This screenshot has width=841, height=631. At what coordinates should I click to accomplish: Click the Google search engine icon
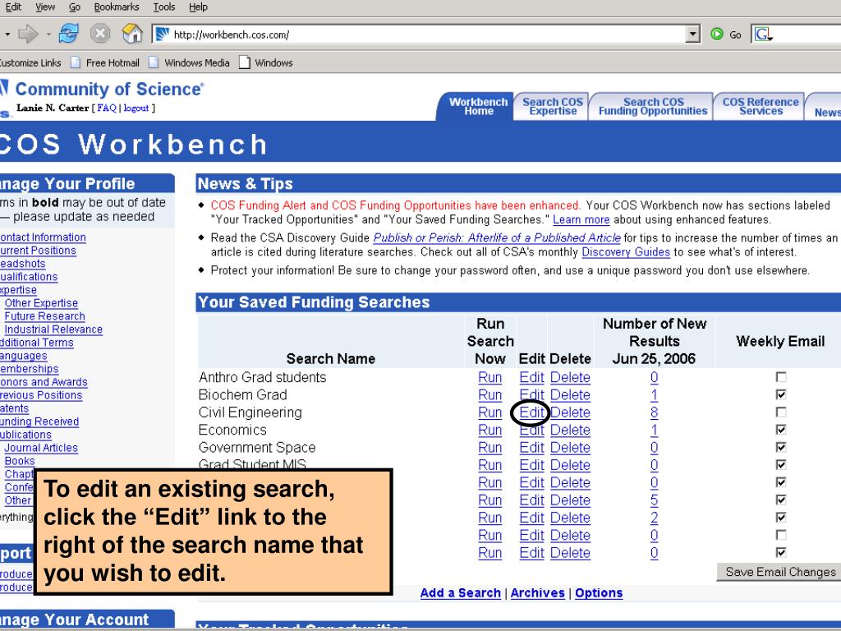(764, 35)
